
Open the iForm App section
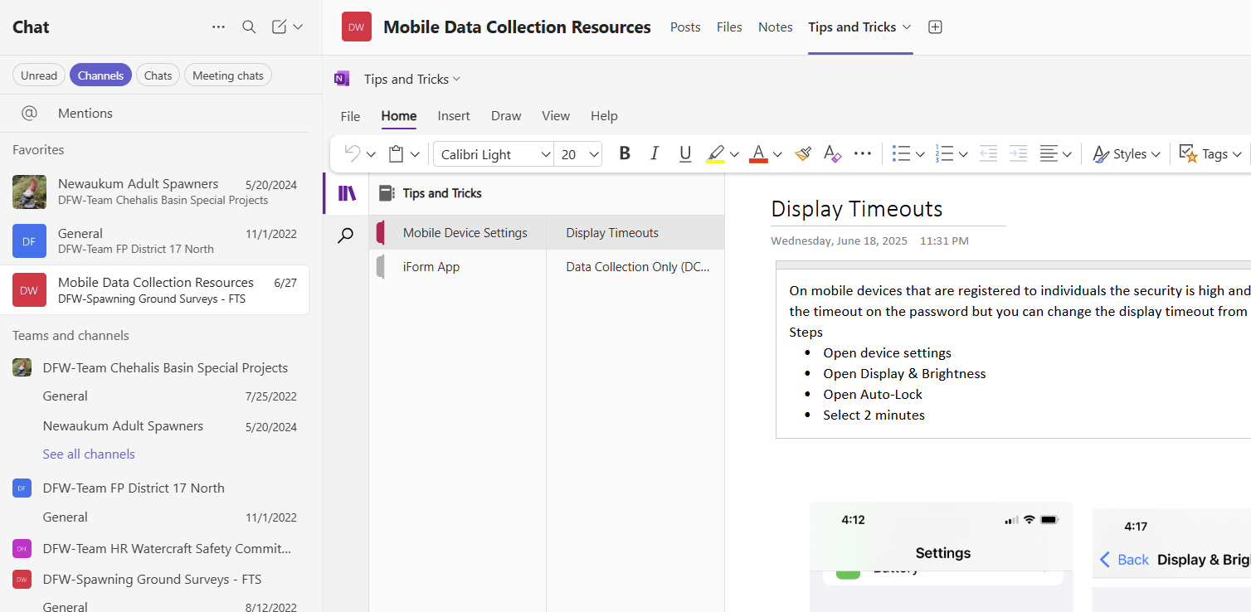[x=458, y=267]
